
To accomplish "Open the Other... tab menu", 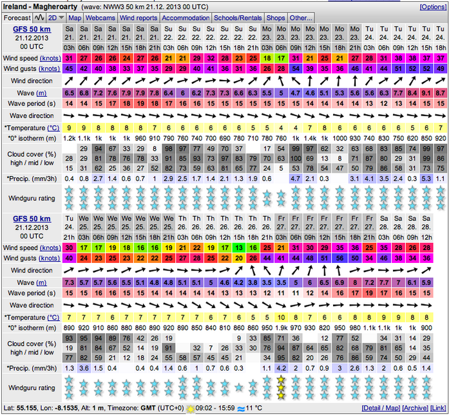I will coord(301,18).
